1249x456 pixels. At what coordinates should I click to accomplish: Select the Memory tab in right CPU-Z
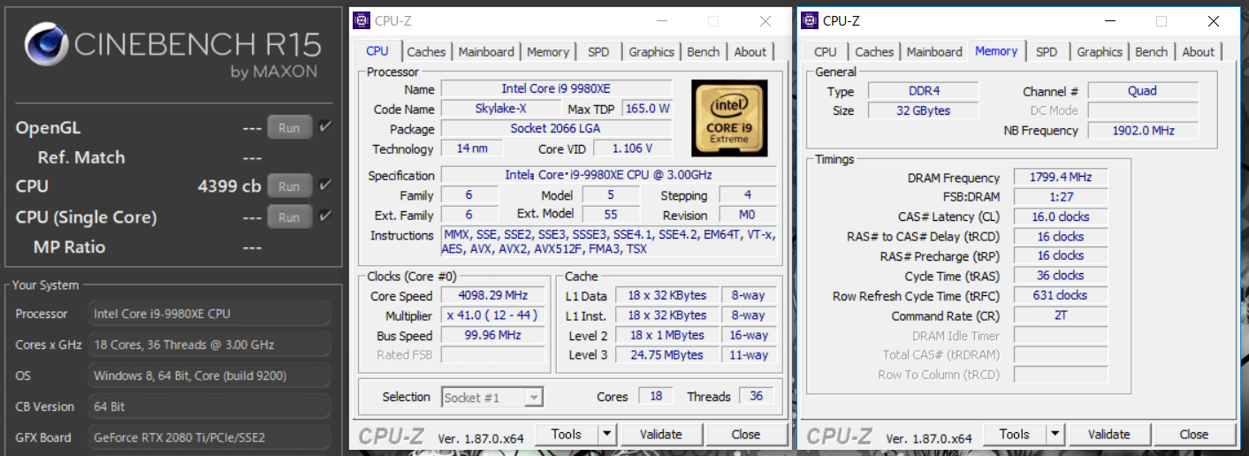(996, 50)
